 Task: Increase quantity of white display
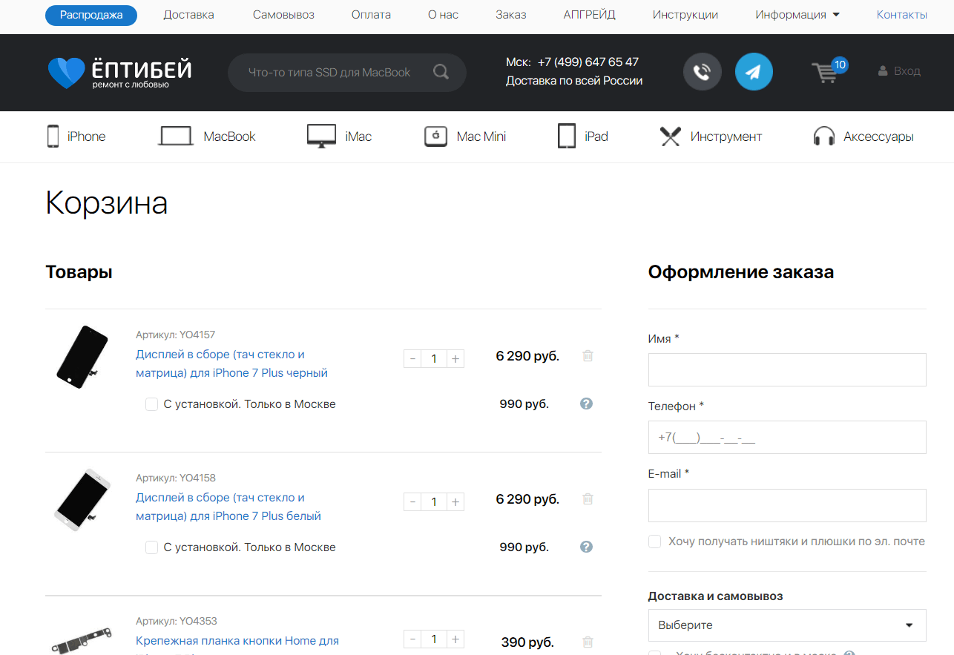click(455, 502)
